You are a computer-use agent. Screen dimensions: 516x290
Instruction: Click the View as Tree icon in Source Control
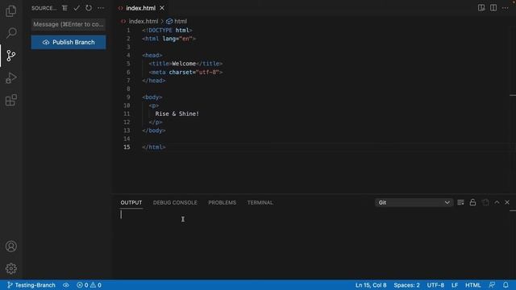64,8
